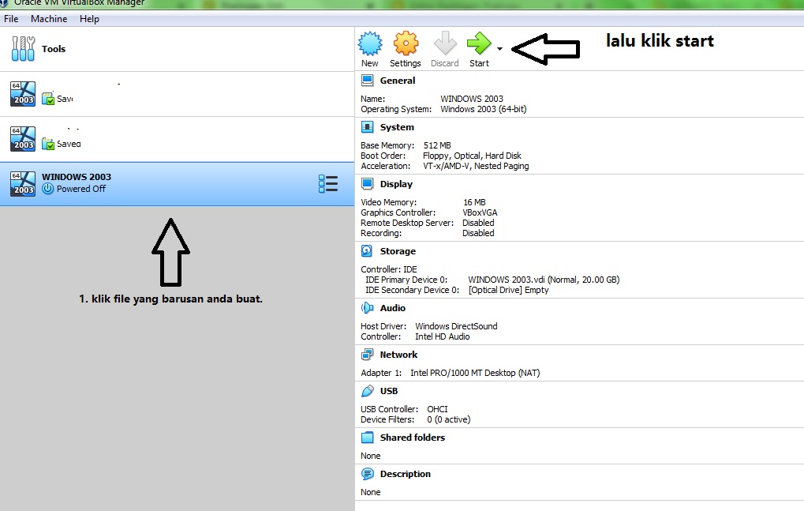Click the General section monitor icon
This screenshot has width=804, height=511.
coord(367,81)
